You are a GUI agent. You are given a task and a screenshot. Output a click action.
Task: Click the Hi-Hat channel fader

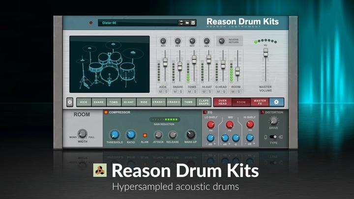click(x=208, y=59)
